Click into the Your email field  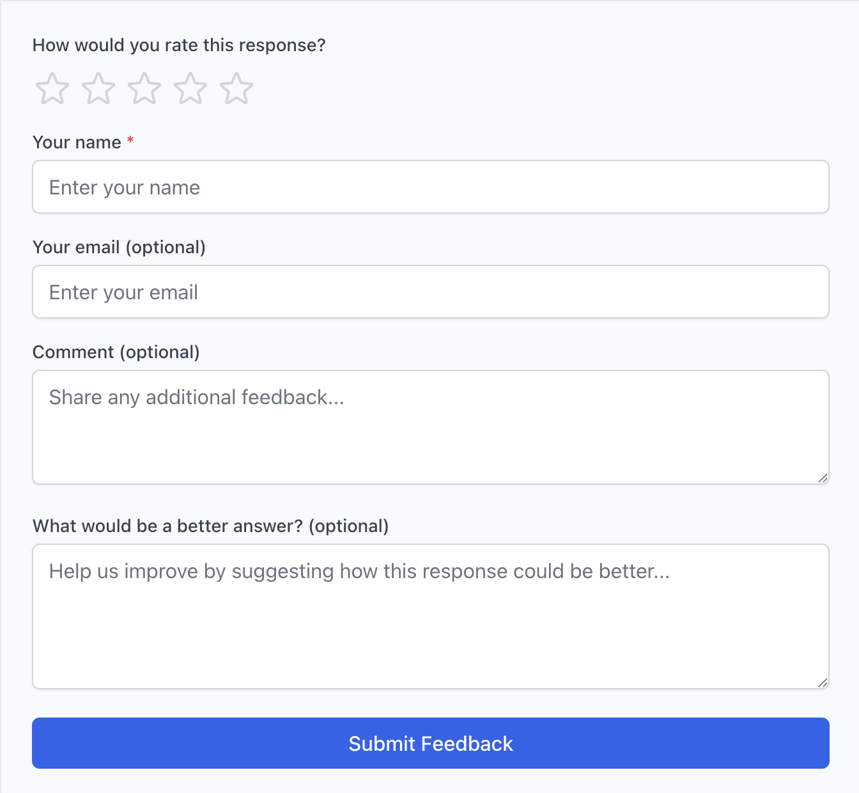[431, 292]
